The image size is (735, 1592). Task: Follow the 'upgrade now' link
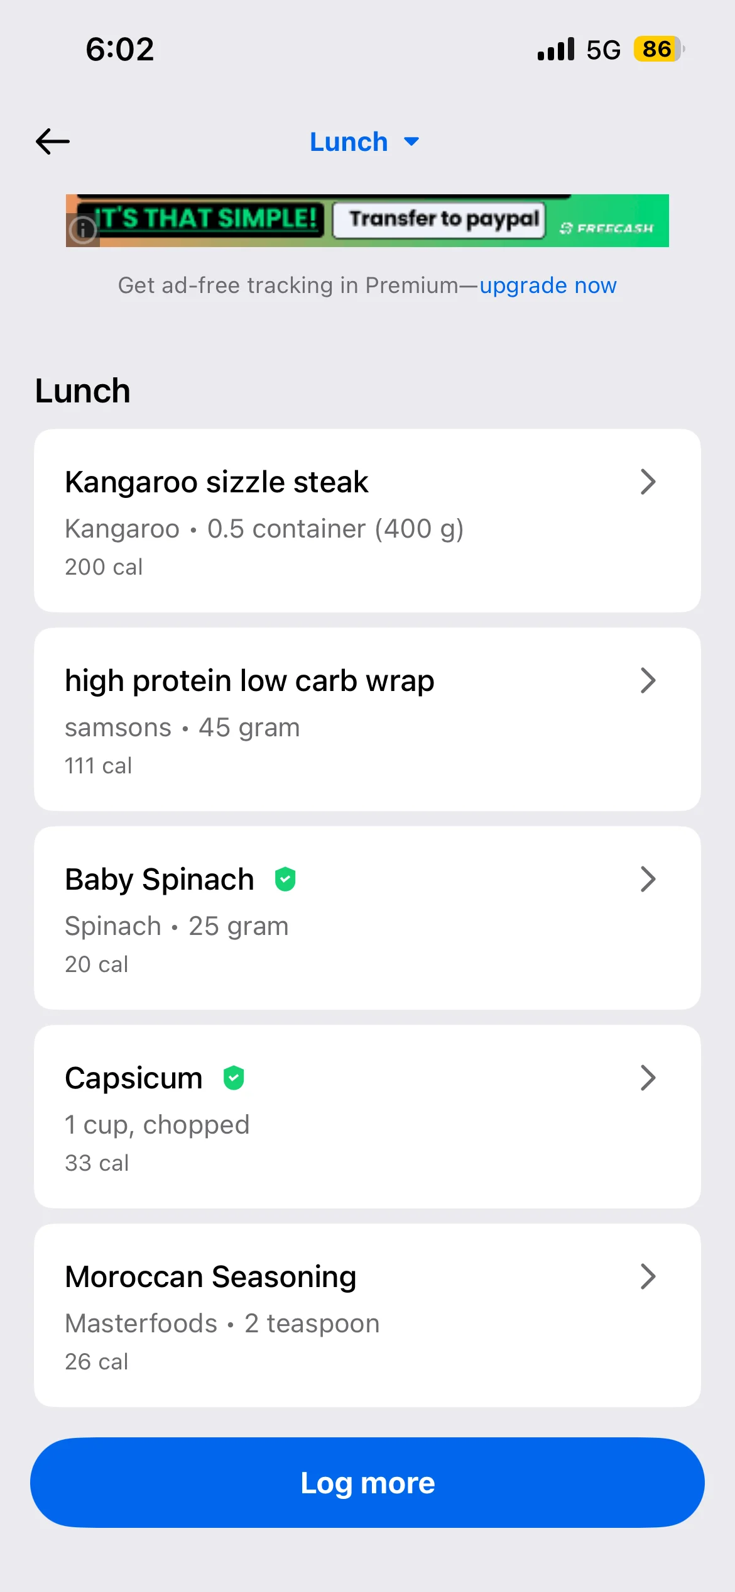[548, 285]
